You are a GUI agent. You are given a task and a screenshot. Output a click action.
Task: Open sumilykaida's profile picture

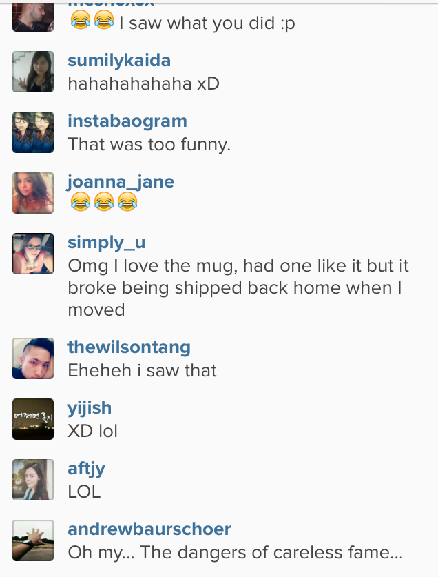tap(33, 72)
